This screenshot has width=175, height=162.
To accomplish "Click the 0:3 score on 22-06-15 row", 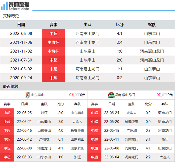I will [x=148, y=131].
